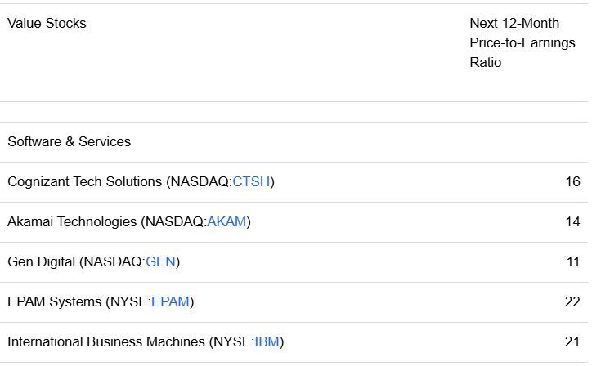Select the P/E value 22 for EPAM
The height and width of the screenshot is (366, 592).
(x=572, y=302)
